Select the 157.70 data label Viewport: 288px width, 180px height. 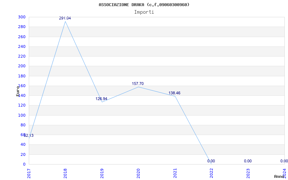click(x=138, y=84)
